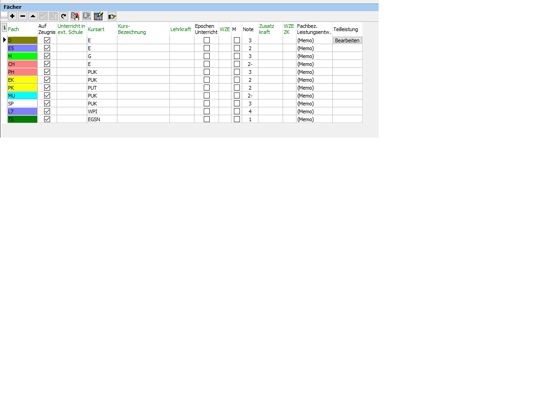
Task: Toggle Auf Zeugnis checkbox for subject M
Action: pyautogui.click(x=47, y=56)
